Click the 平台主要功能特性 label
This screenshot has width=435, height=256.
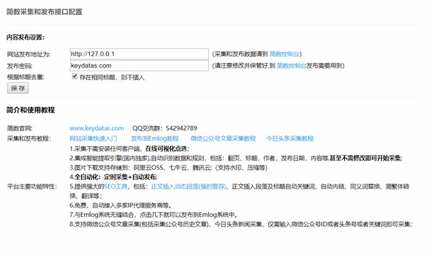tap(32, 186)
